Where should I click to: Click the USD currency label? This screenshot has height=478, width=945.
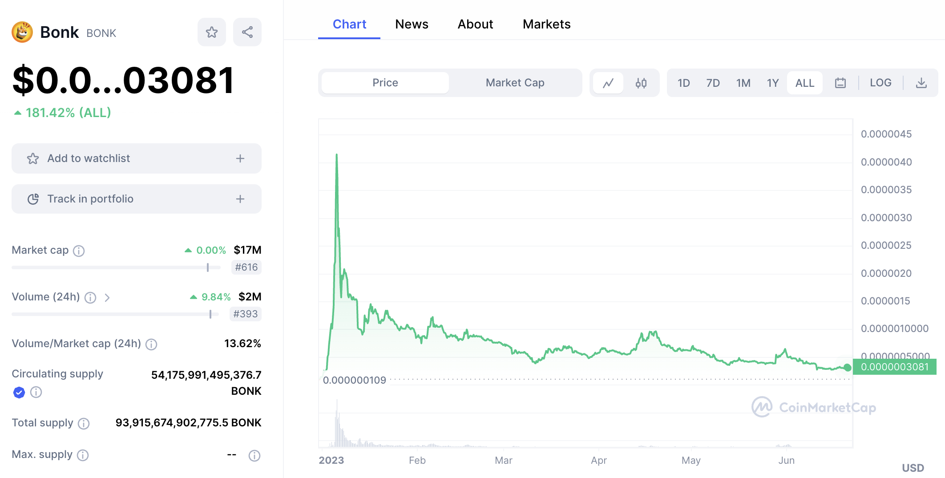click(913, 468)
